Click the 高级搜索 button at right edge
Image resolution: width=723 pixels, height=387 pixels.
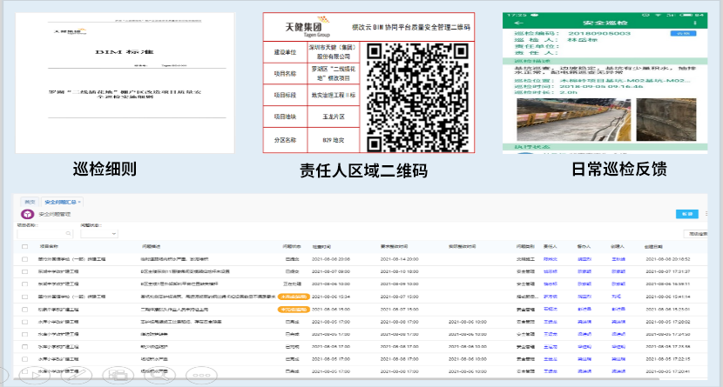pos(697,234)
